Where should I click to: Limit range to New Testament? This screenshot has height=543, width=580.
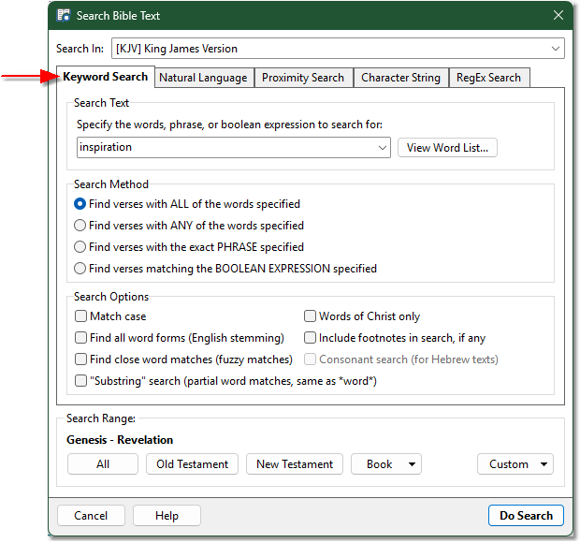295,464
